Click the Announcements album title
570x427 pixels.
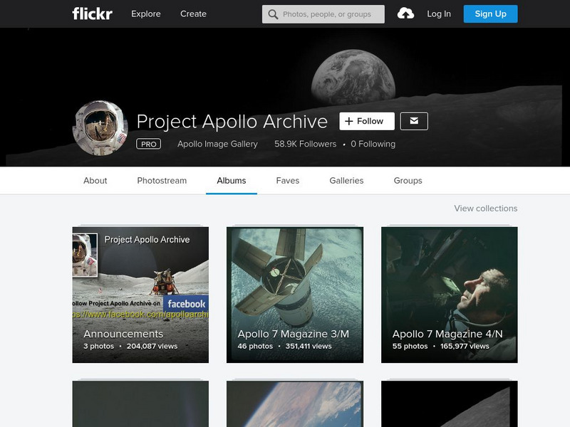click(x=123, y=334)
